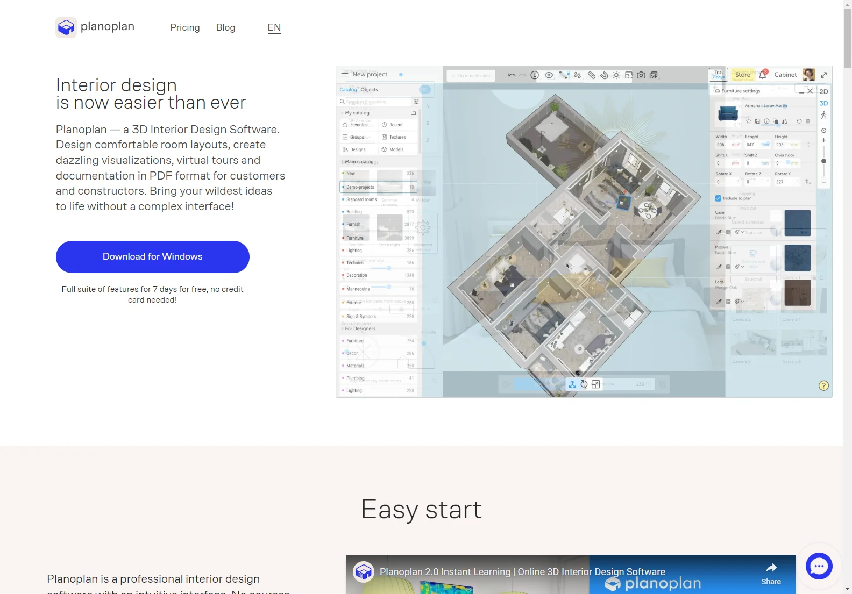Screen dimensions: 852x594
Task: Mirror the armchair with the flip icon
Action: tap(784, 121)
